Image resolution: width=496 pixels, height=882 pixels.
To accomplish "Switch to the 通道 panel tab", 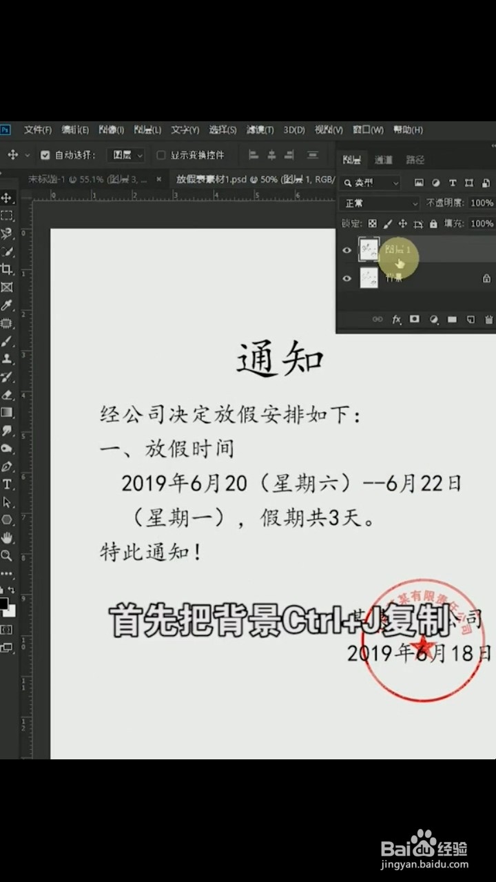I will (x=384, y=160).
